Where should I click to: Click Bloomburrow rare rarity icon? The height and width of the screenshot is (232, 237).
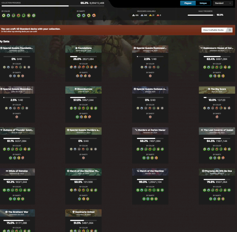pyautogui.click(x=85, y=117)
